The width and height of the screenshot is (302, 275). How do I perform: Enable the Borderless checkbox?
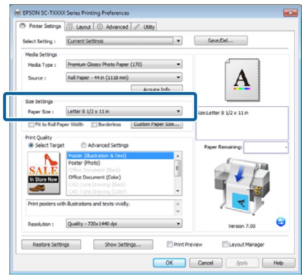(x=94, y=125)
